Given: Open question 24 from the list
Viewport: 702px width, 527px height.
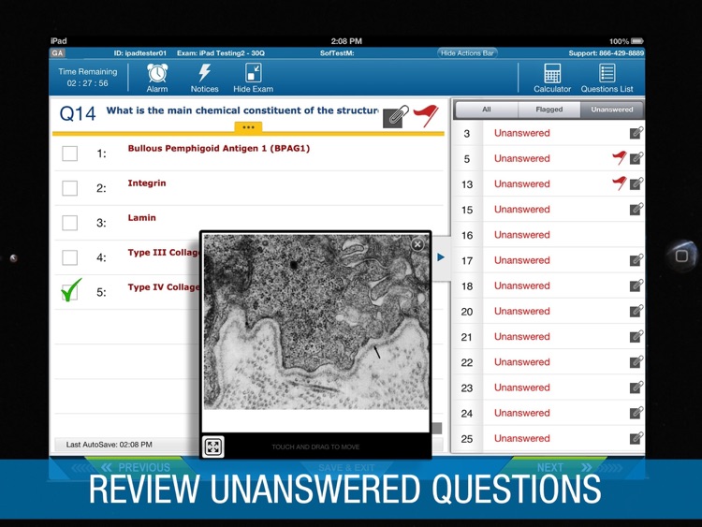Looking at the screenshot, I should pos(548,413).
